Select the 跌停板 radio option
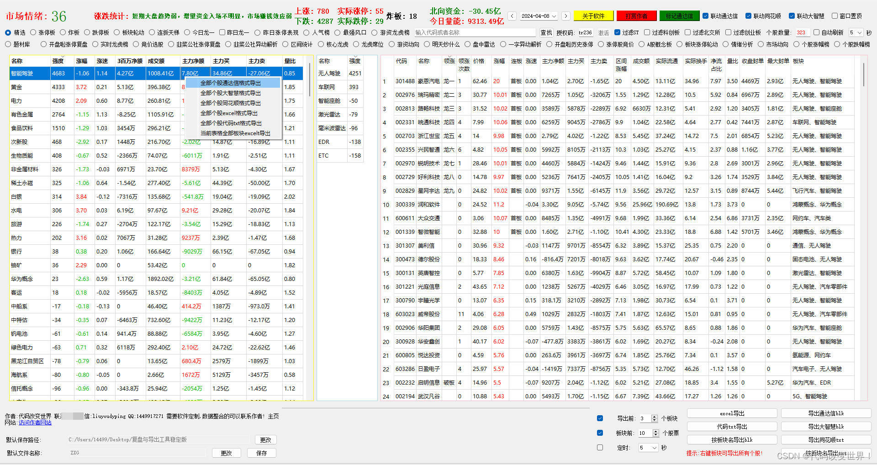The image size is (877, 465). point(87,32)
